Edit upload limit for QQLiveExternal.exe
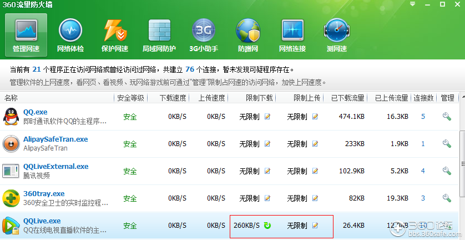Image resolution: width=465 pixels, height=240 pixels. point(315,171)
